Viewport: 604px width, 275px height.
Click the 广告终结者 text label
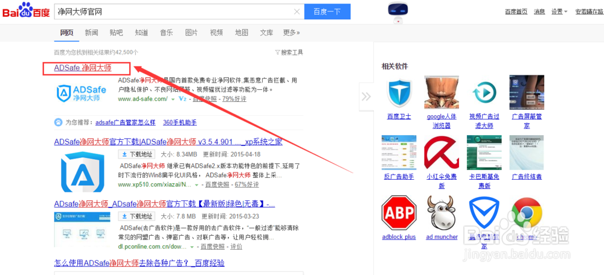pos(527,177)
